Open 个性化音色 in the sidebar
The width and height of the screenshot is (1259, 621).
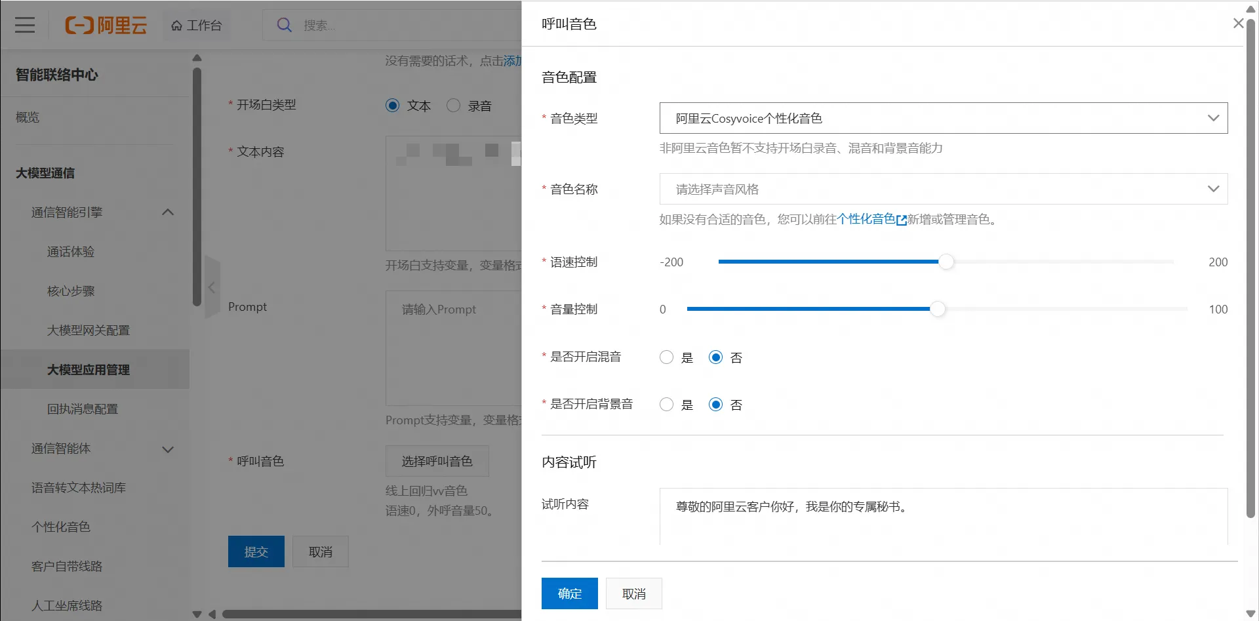[61, 527]
